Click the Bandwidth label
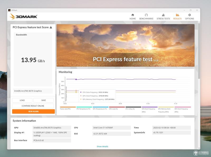This screenshot has width=211, height=157. click(21, 35)
